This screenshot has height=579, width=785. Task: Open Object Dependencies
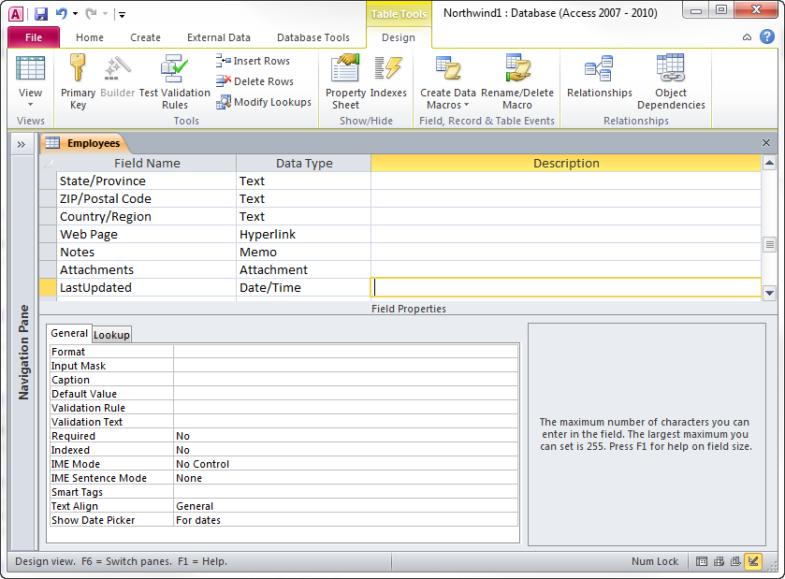(671, 82)
